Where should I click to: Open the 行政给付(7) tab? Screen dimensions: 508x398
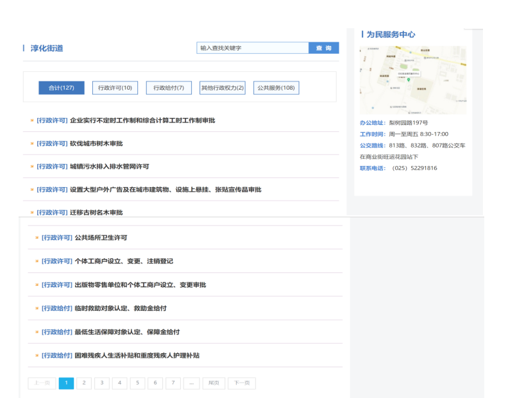(x=169, y=88)
